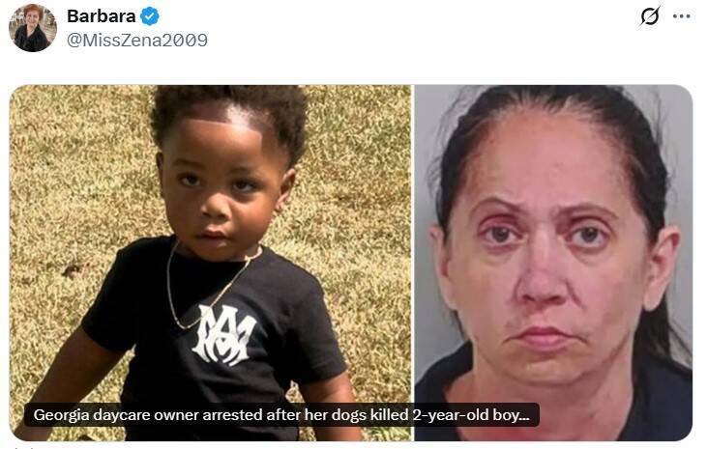Click the checkmark next to Barbara
This screenshot has height=449, width=707.
point(149,16)
